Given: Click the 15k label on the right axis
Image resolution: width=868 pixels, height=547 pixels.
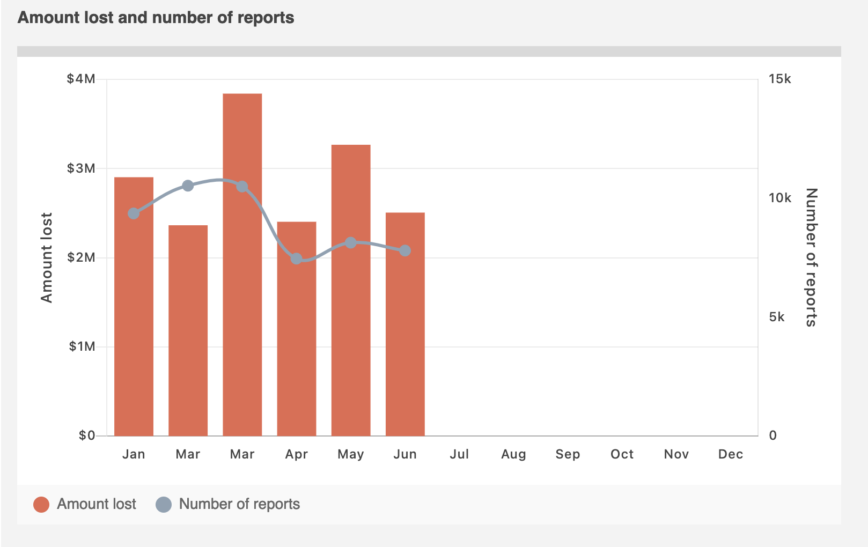Looking at the screenshot, I should [779, 79].
